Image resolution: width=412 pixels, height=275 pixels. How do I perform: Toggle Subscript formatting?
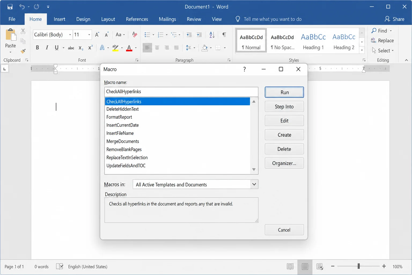81,48
